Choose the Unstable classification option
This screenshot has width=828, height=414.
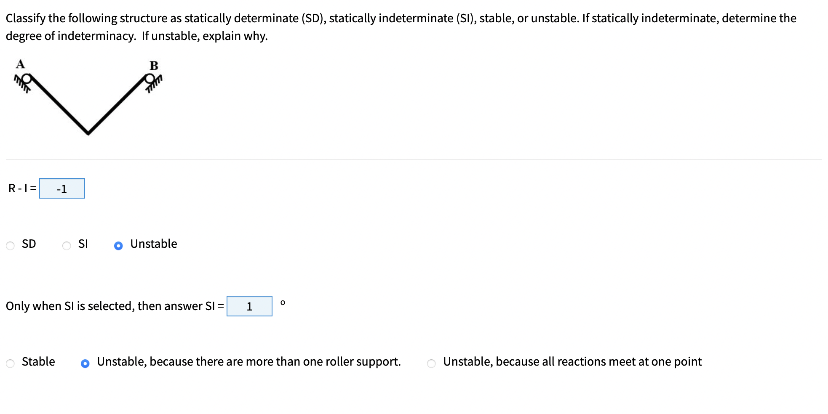[118, 245]
